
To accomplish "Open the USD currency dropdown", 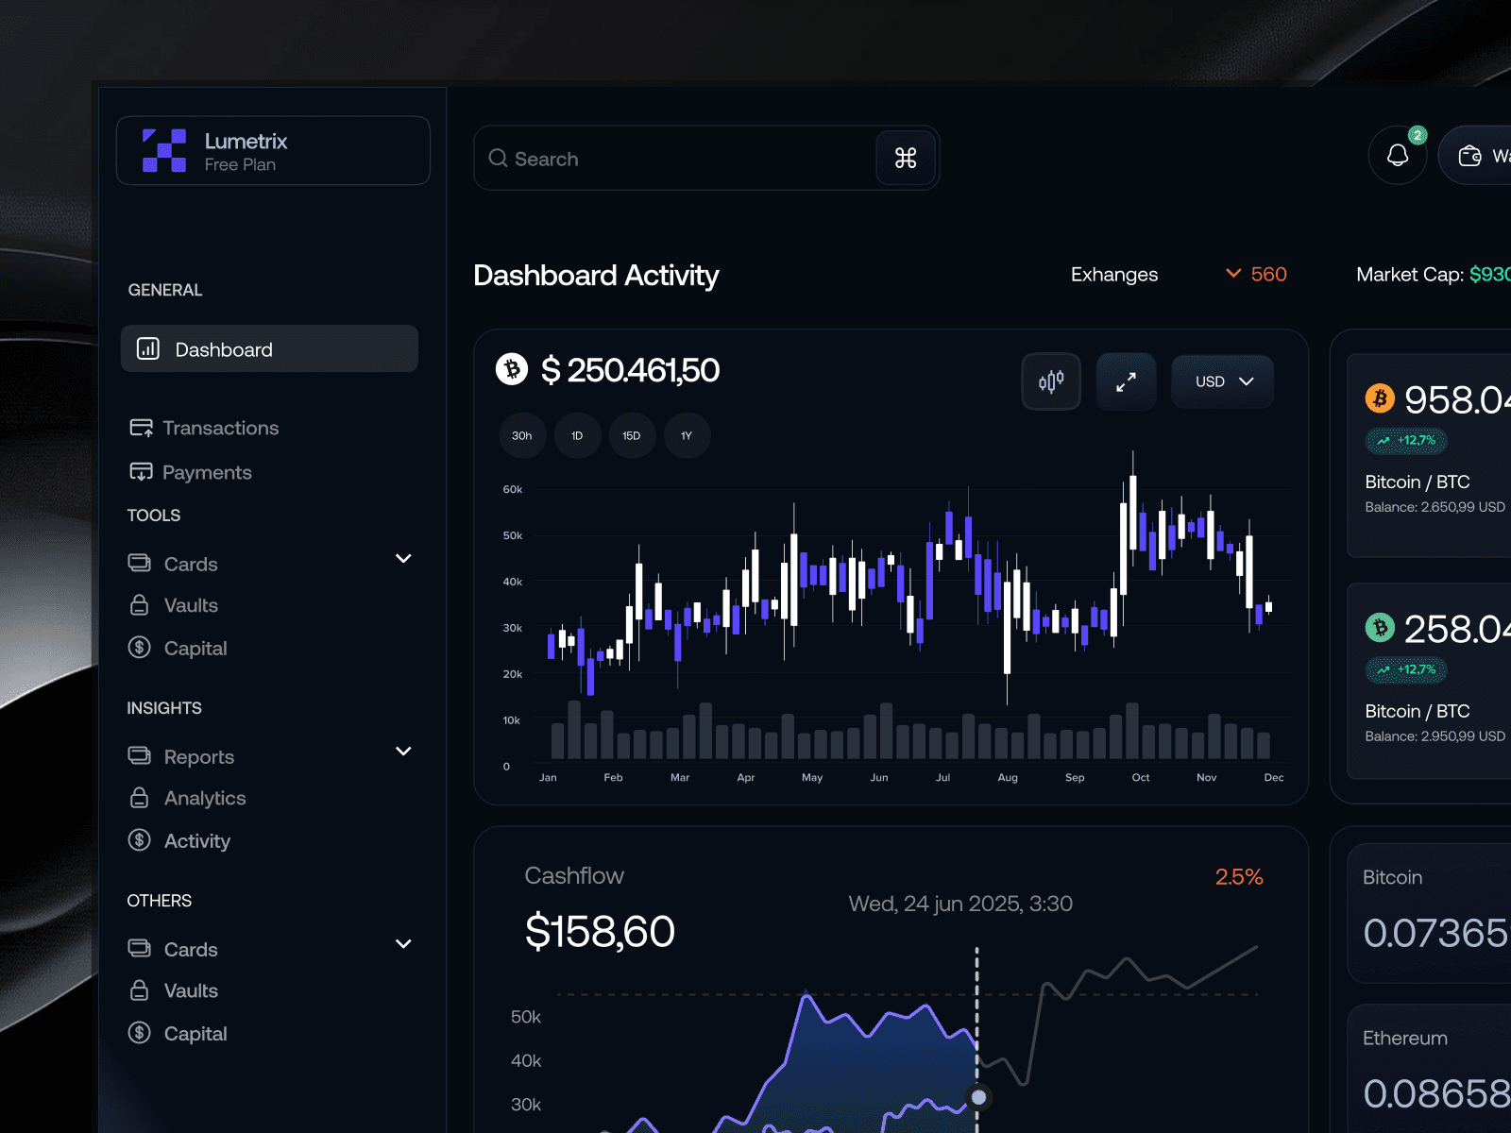I will point(1222,381).
